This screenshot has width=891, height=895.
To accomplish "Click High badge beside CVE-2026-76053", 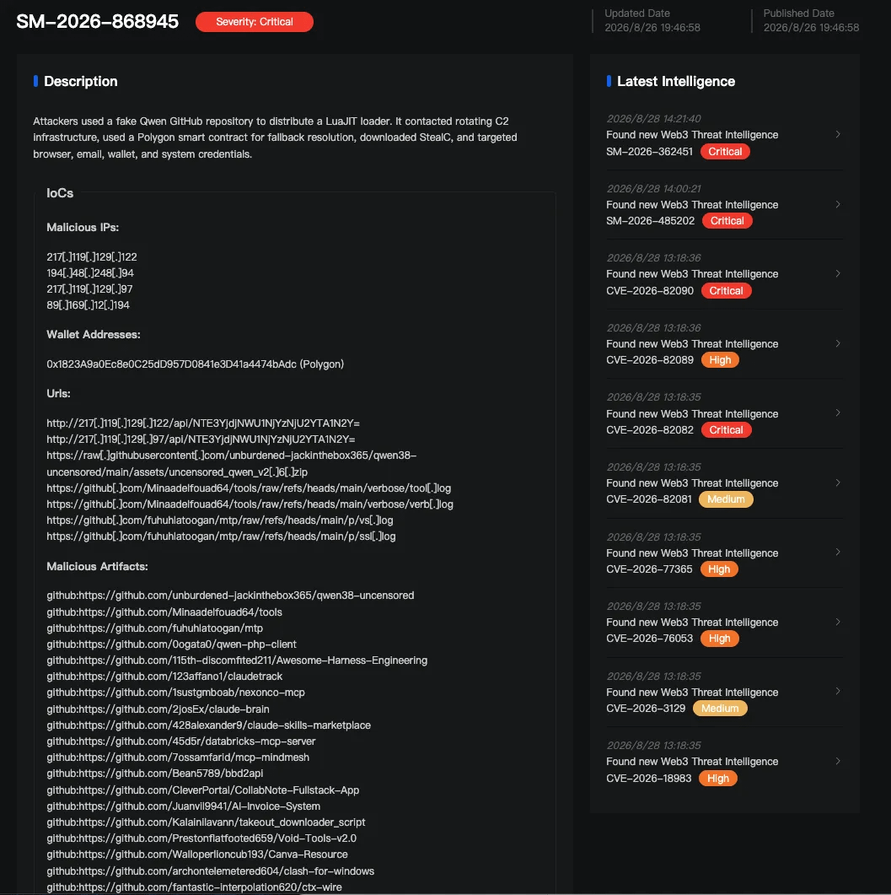I will coord(719,639).
